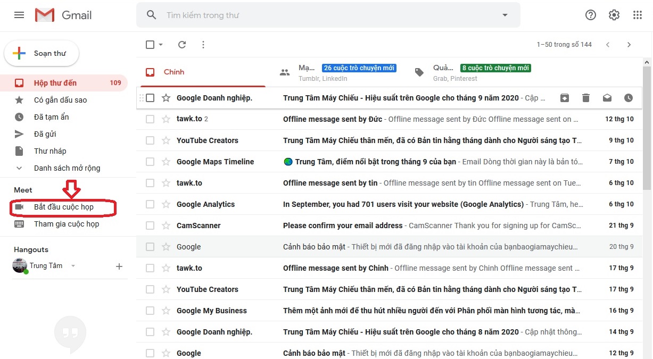Open Đã tạm ẩn folder
This screenshot has height=359, width=653.
(x=64, y=117)
